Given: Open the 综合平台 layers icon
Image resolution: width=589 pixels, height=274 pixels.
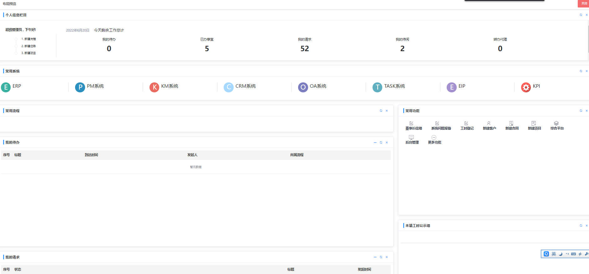Looking at the screenshot, I should point(556,124).
